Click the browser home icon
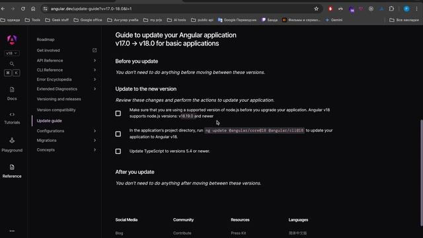This screenshot has width=423, height=238. tap(33, 9)
